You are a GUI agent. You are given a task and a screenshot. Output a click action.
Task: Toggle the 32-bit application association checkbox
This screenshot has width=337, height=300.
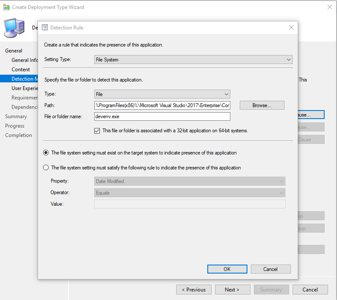(x=97, y=131)
